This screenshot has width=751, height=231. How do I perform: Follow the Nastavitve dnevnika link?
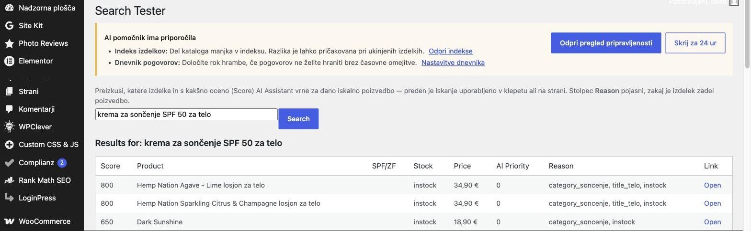point(453,63)
